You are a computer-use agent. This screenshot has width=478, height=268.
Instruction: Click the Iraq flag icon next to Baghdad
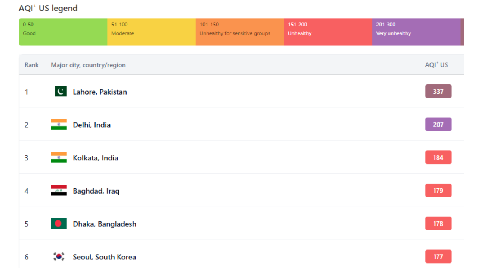coord(59,191)
